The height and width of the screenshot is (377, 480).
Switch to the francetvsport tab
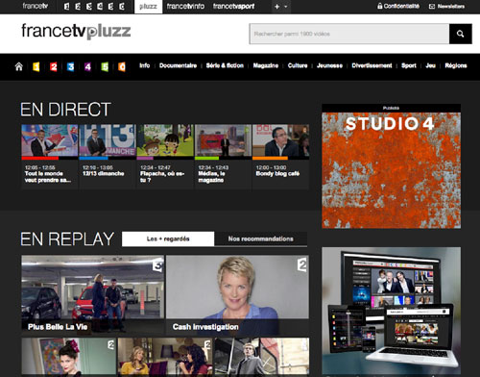234,7
